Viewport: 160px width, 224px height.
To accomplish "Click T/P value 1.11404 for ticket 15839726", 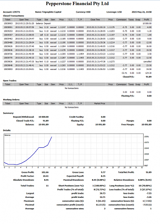I will [80, 54].
